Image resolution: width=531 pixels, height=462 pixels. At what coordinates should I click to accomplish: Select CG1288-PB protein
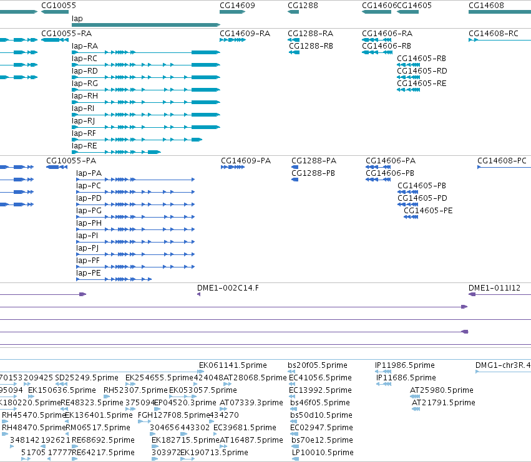coord(295,180)
